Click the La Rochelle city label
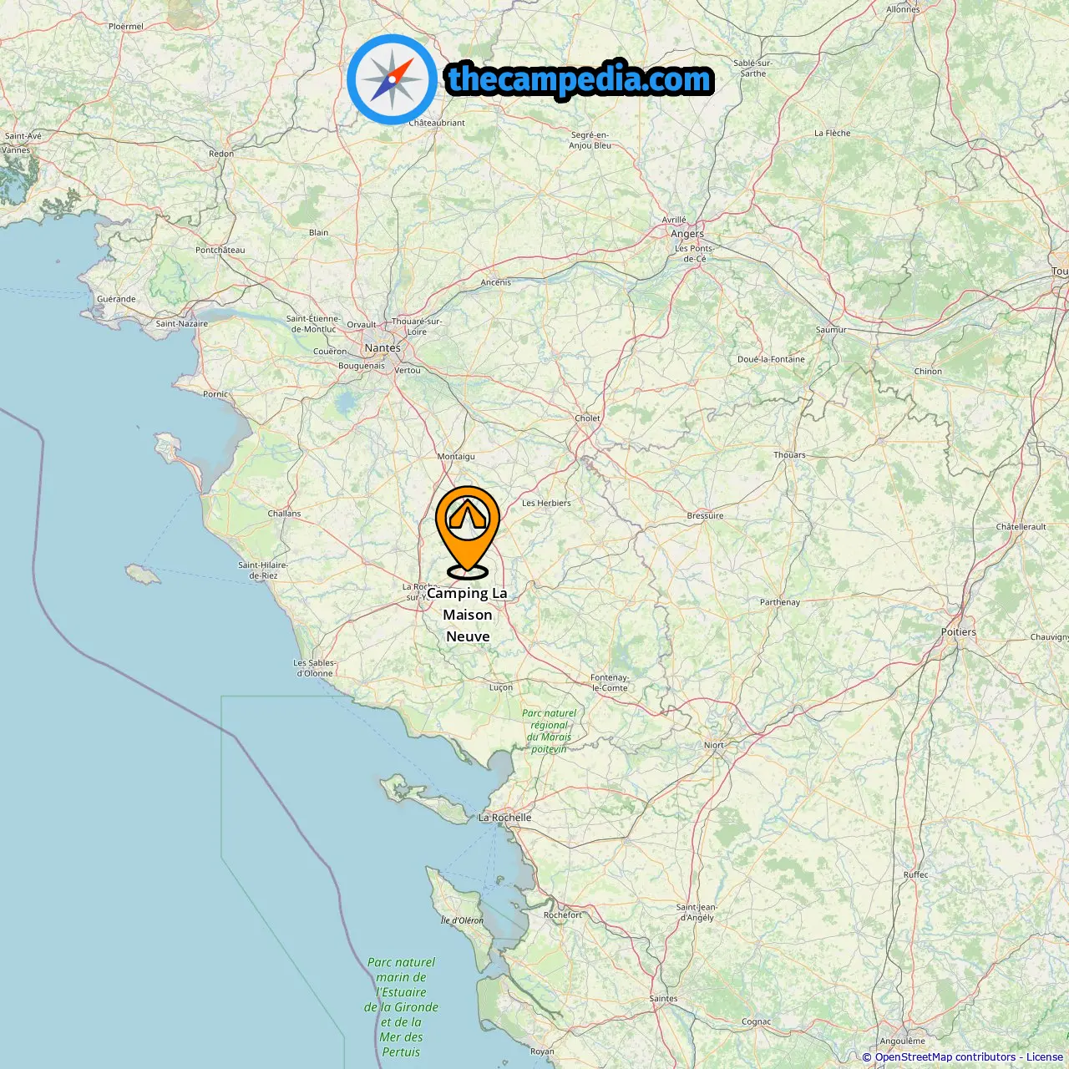The image size is (1069, 1069). [x=504, y=818]
